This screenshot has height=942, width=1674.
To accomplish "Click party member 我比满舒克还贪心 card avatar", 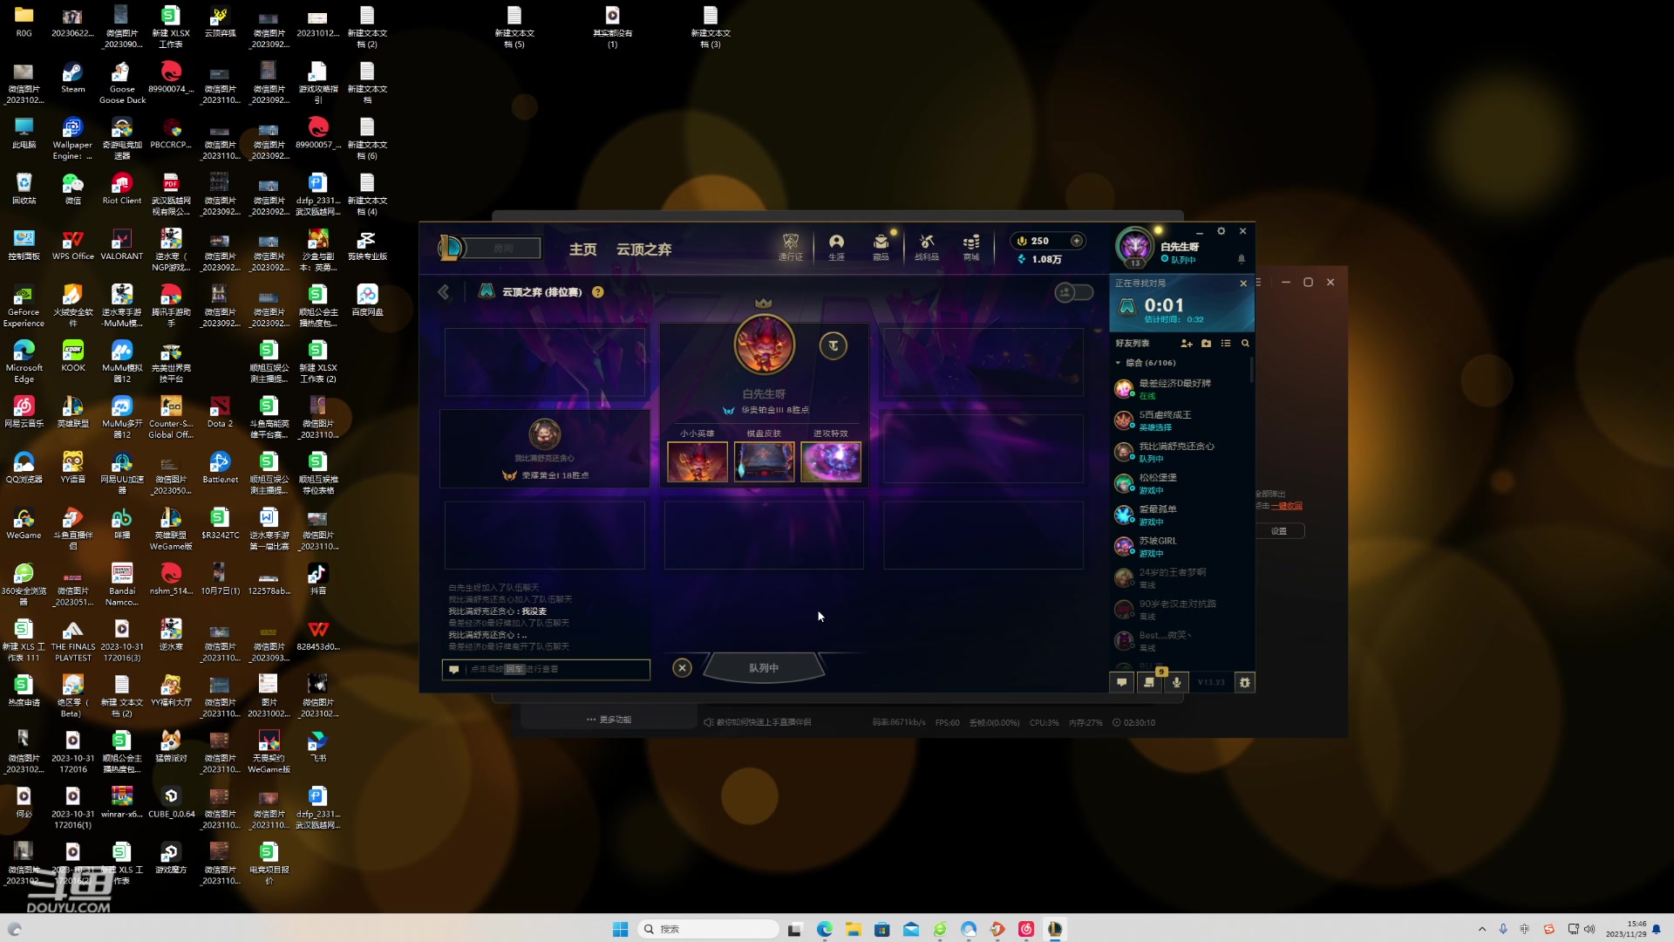I will (x=545, y=433).
